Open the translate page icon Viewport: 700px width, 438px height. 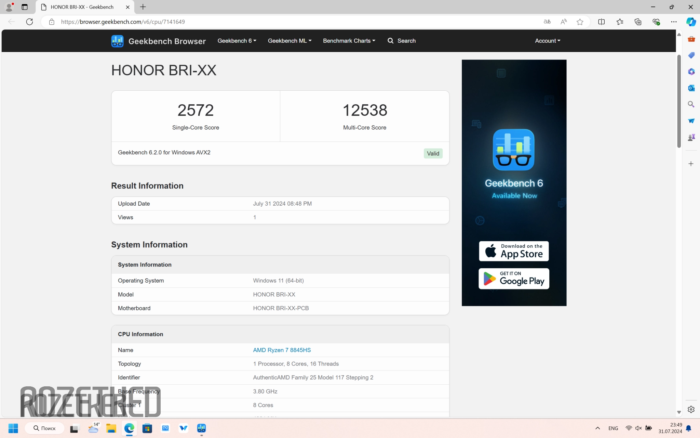[x=547, y=22]
